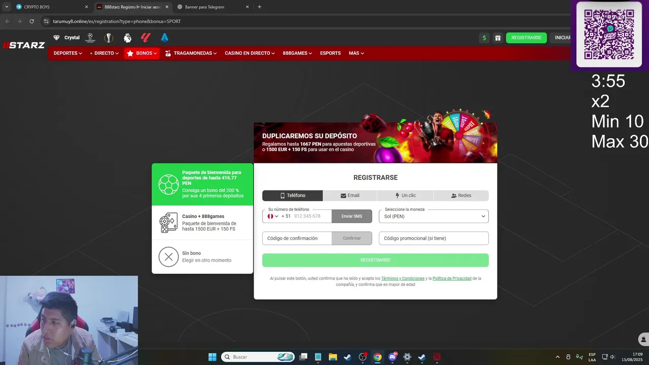The height and width of the screenshot is (365, 649).
Task: Expand the BONOS menu
Action: click(142, 53)
